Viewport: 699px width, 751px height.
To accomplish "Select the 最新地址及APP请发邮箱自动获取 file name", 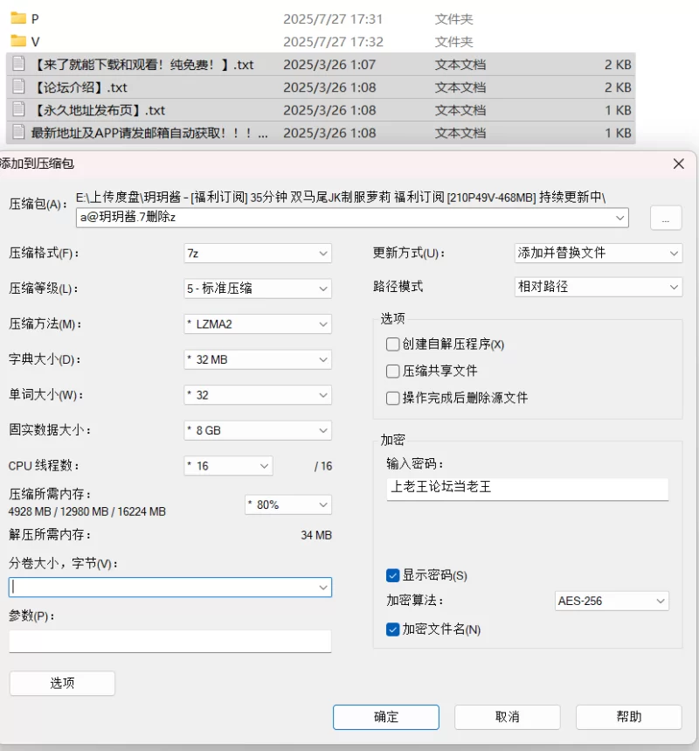I will pyautogui.click(x=149, y=133).
